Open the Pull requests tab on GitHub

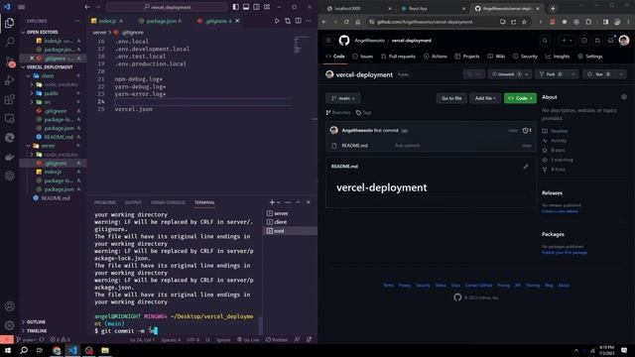[398, 57]
